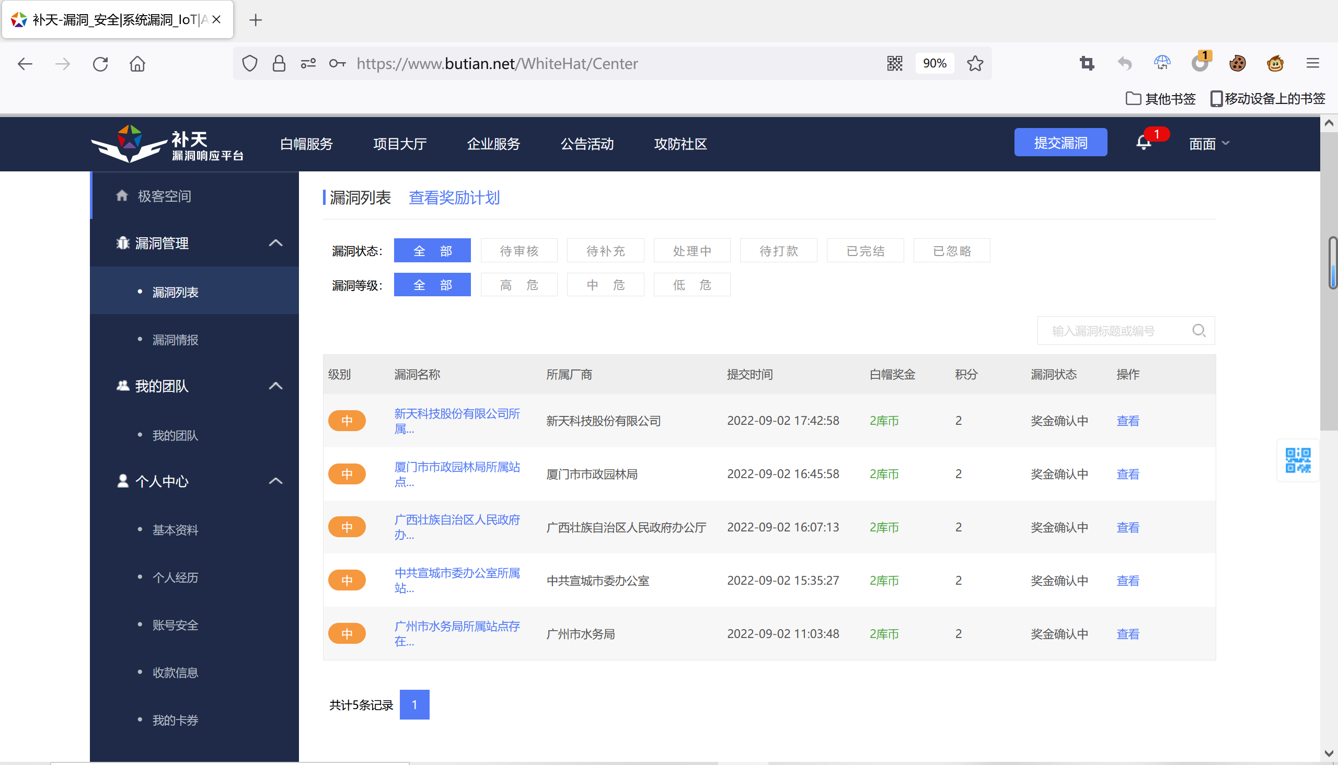Open 查看奖励计划 link
1338x765 pixels.
coord(454,198)
